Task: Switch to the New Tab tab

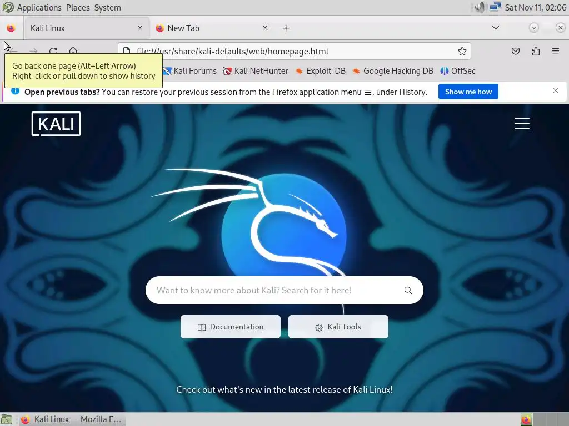Action: click(x=213, y=28)
